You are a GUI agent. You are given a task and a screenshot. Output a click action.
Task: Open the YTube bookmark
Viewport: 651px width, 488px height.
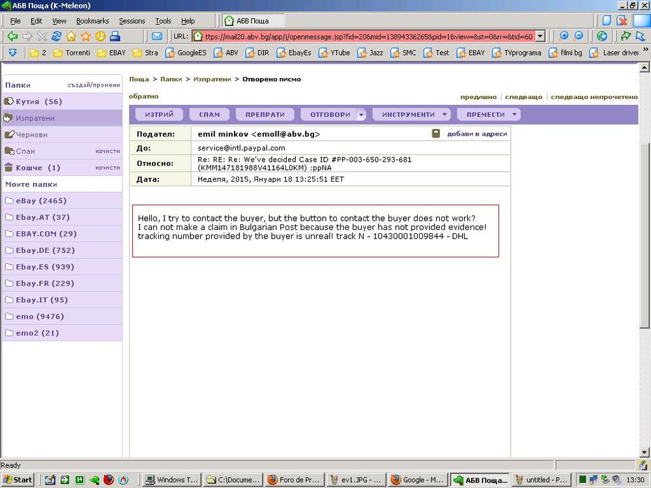334,53
